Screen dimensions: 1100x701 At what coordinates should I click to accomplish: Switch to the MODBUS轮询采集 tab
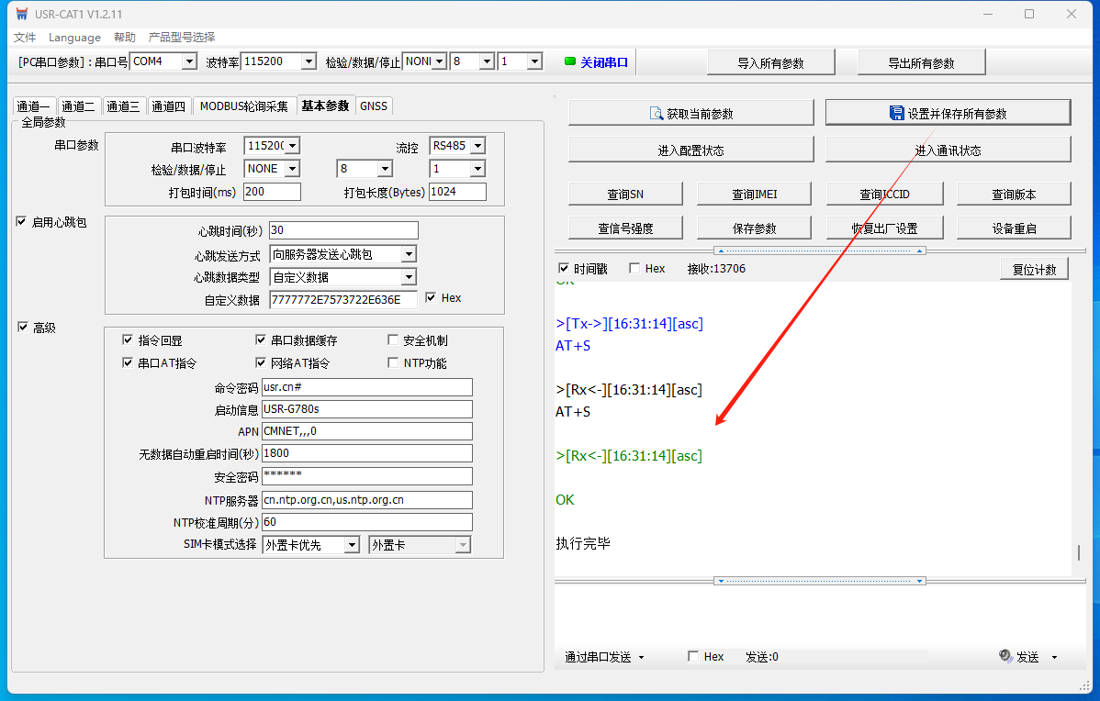point(244,106)
